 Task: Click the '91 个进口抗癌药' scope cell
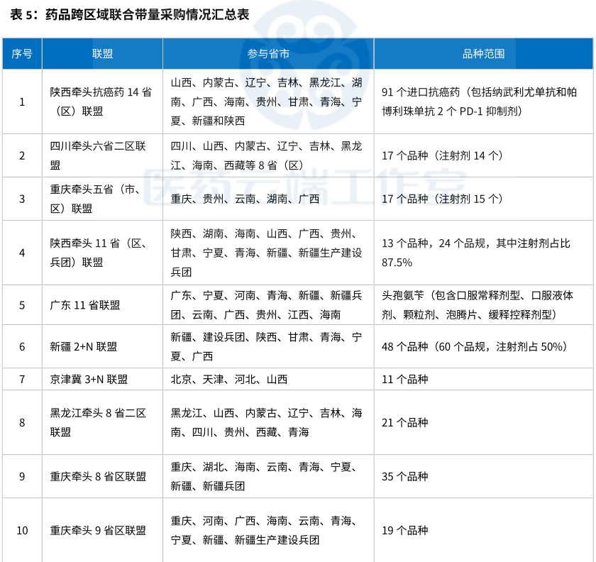(x=483, y=101)
